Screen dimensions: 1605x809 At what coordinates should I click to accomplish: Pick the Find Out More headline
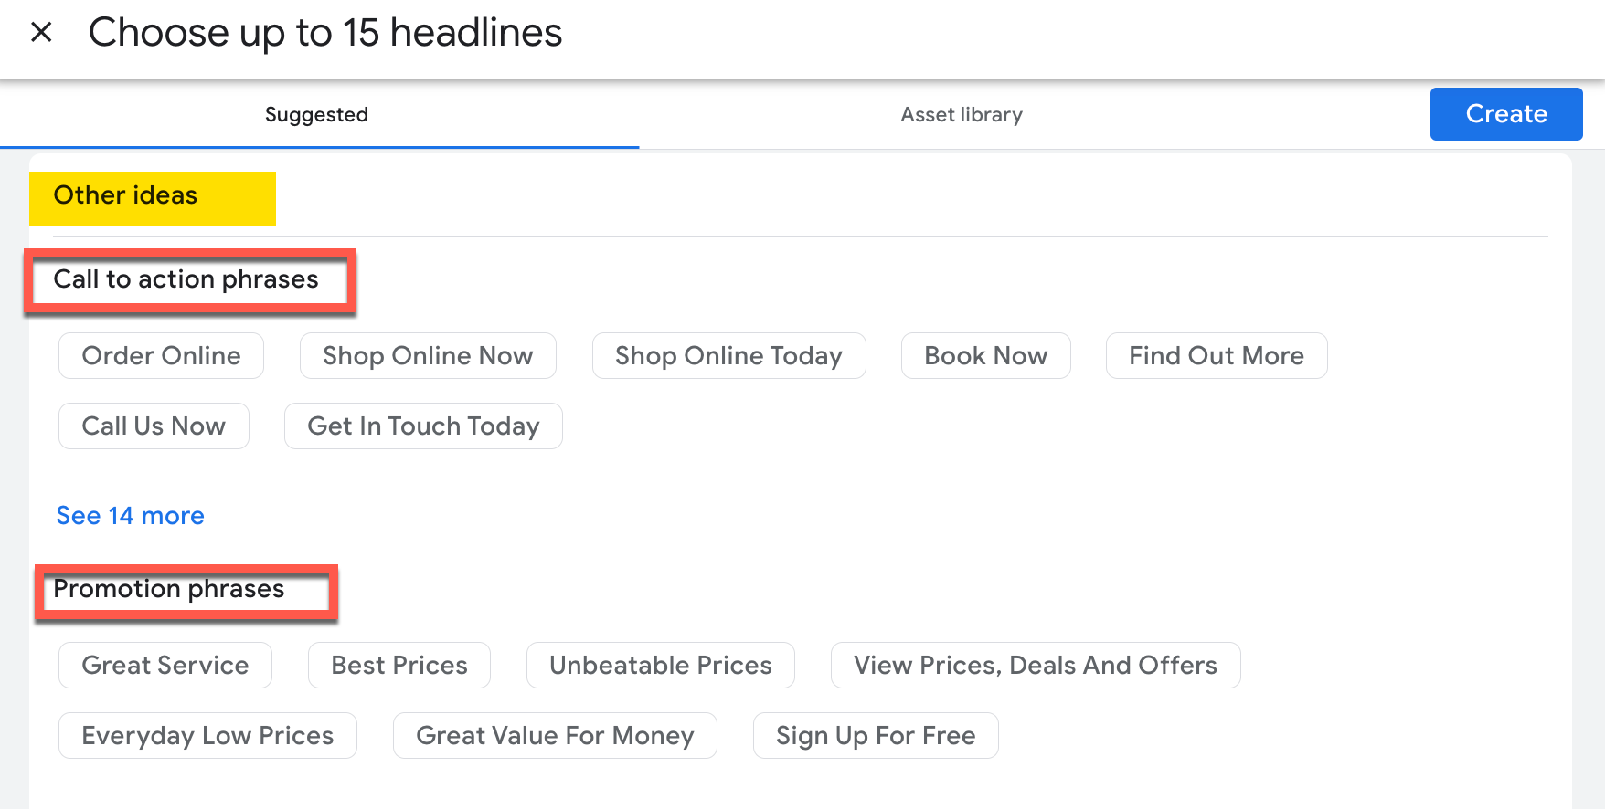tap(1216, 355)
